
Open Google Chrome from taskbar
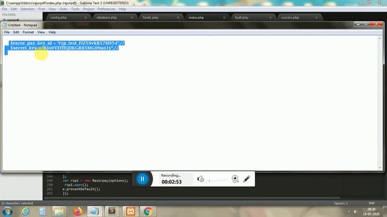148,212
